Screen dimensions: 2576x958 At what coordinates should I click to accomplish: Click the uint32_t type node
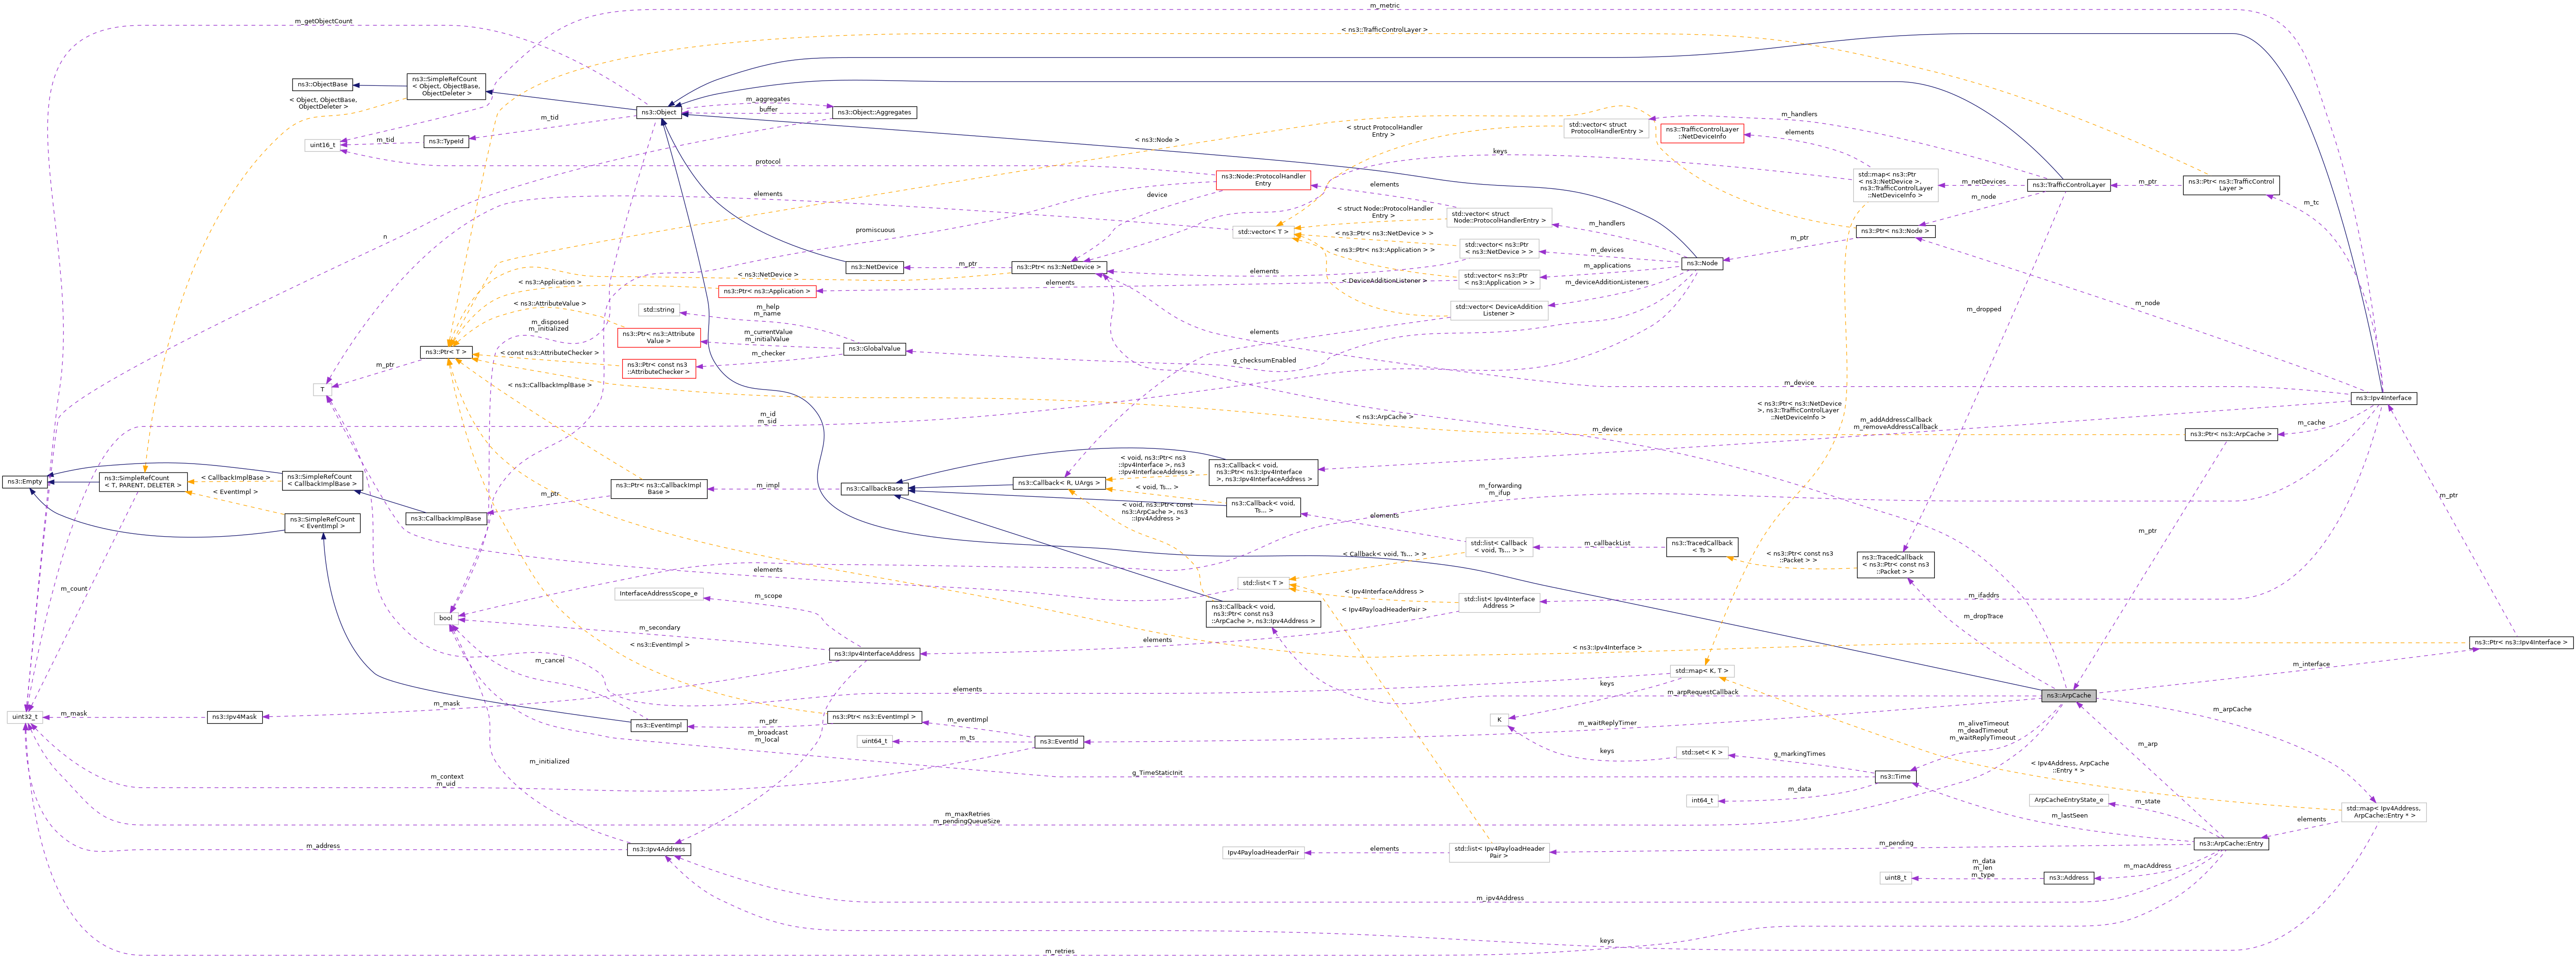(x=24, y=717)
